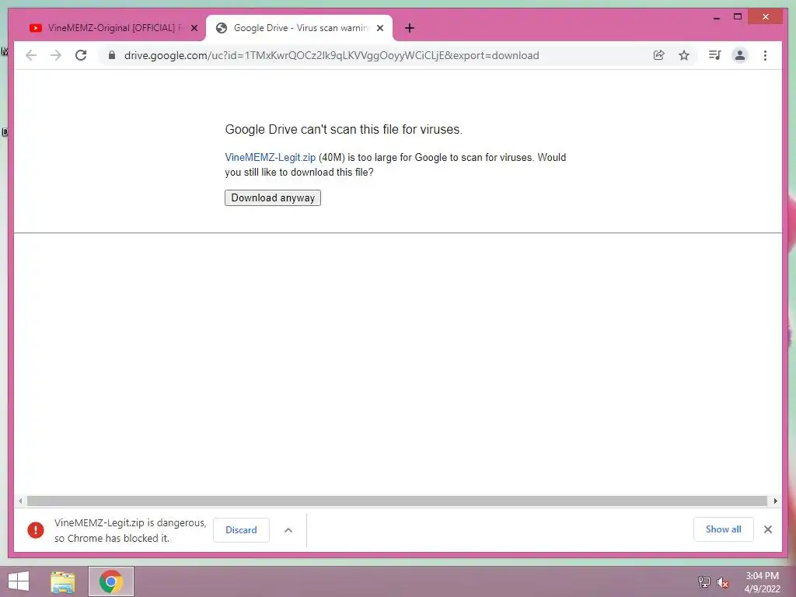The width and height of the screenshot is (796, 597).
Task: Reload the Google Drive page
Action: pos(81,55)
